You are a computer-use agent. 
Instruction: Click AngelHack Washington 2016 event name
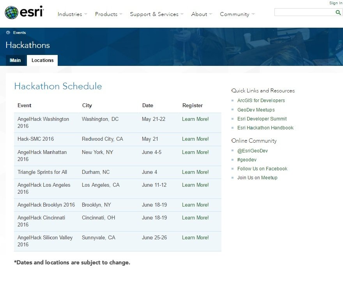click(x=43, y=123)
